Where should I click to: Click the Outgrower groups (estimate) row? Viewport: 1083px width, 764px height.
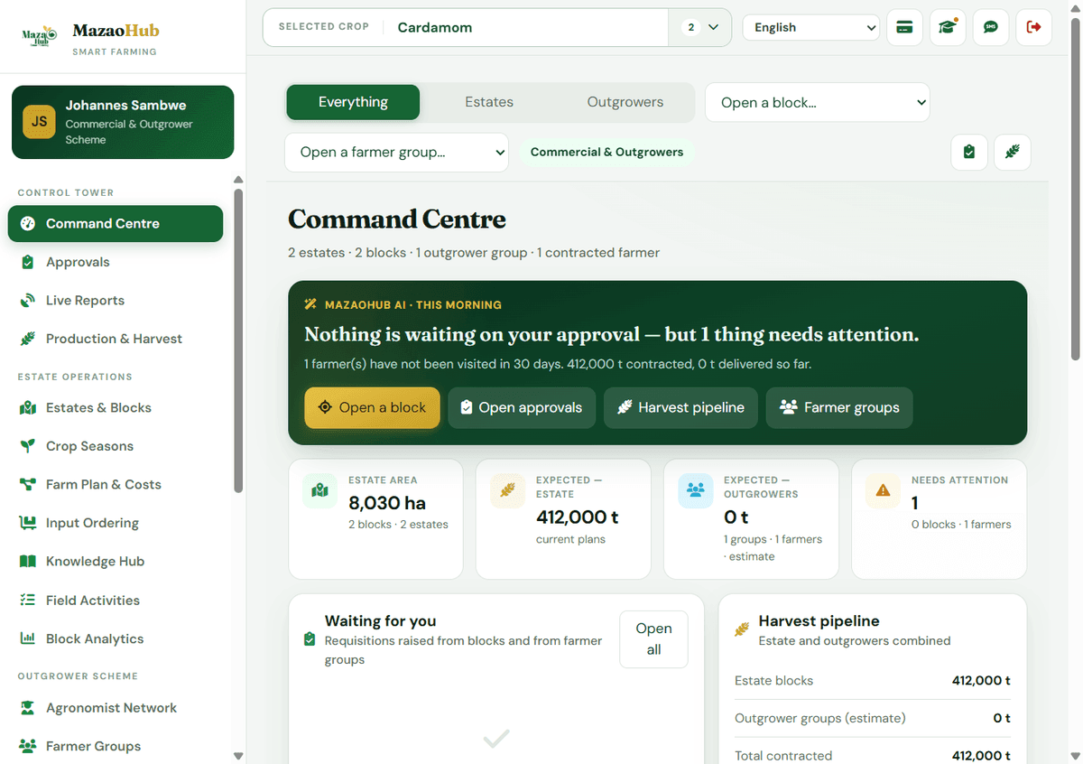pyautogui.click(x=873, y=719)
